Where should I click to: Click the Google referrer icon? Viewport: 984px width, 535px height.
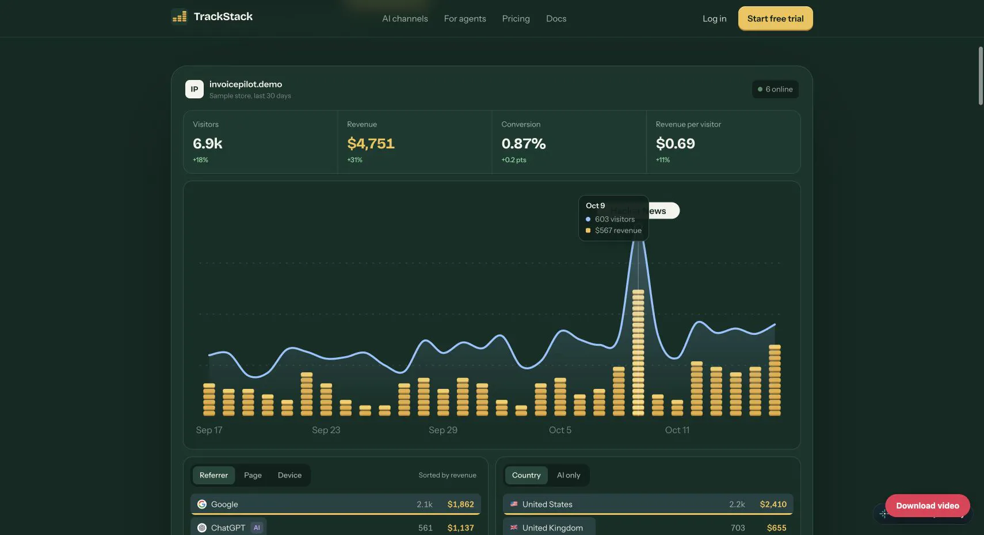coord(202,504)
